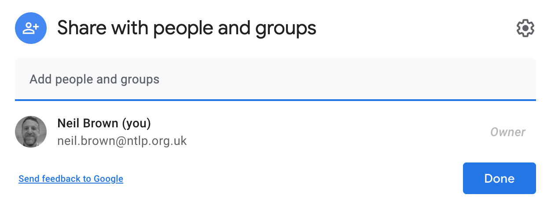Click the word groups in the dialog title
Screen dimensions: 551x202
coord(286,29)
